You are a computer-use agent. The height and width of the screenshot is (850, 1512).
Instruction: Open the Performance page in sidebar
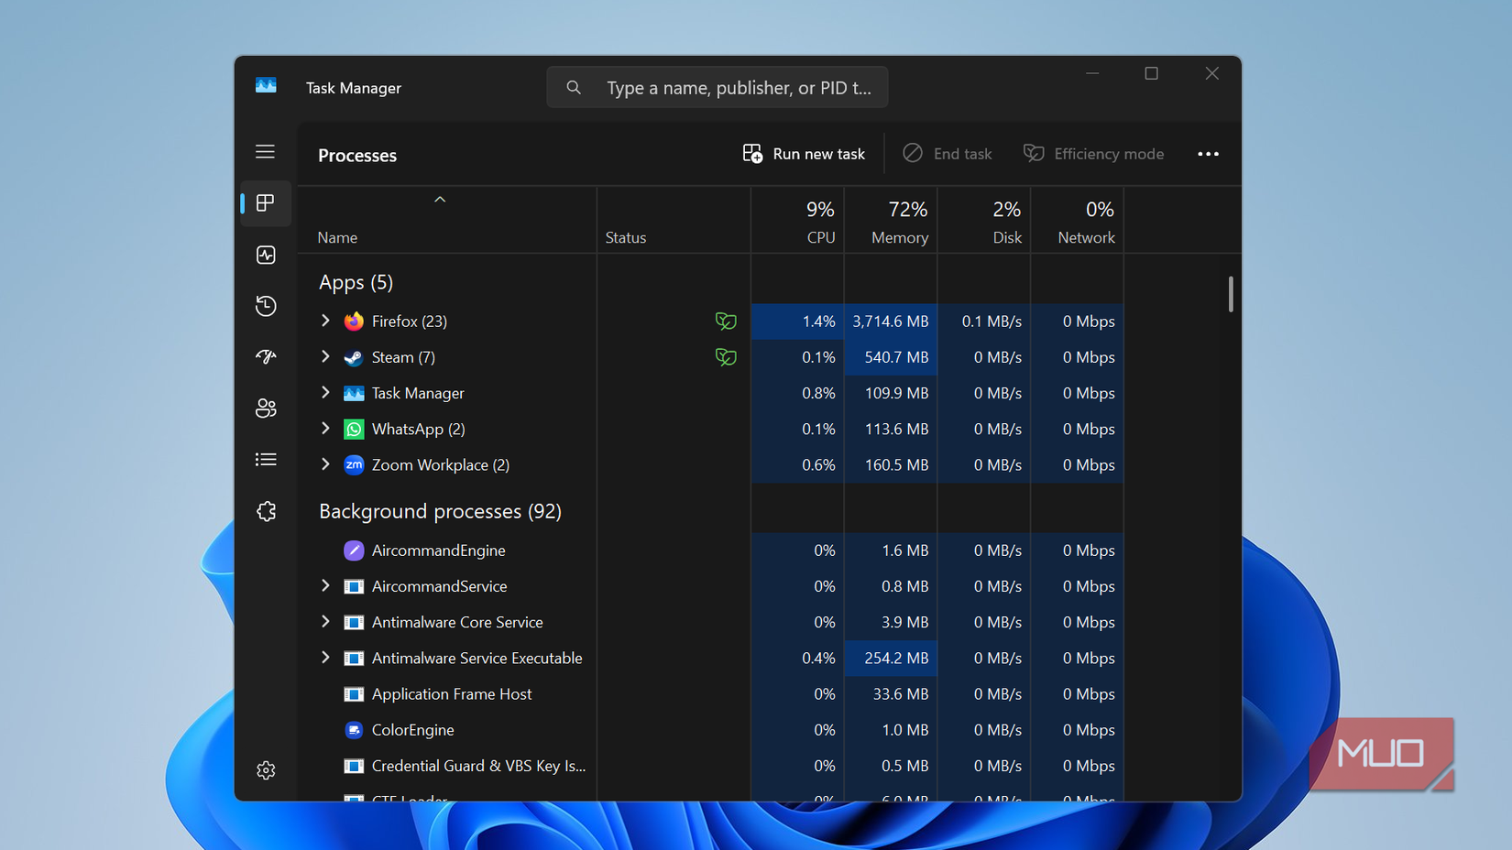pos(266,255)
